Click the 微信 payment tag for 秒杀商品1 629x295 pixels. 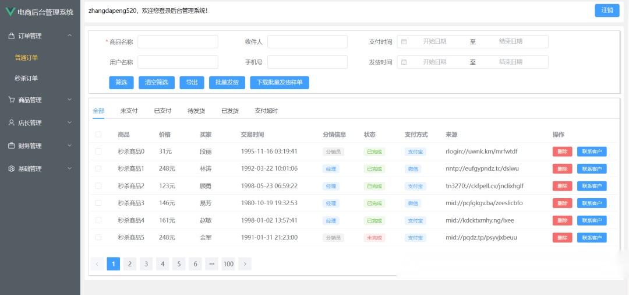[x=413, y=169]
